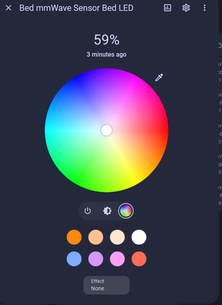Select the color wheel mode button
222x305 pixels.
coord(126,211)
